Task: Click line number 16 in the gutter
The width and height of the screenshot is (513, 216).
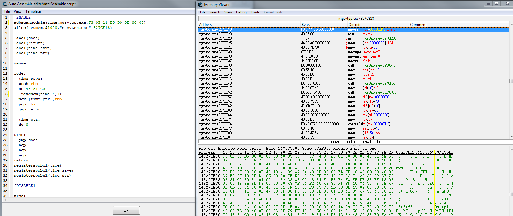Action: tap(5, 94)
